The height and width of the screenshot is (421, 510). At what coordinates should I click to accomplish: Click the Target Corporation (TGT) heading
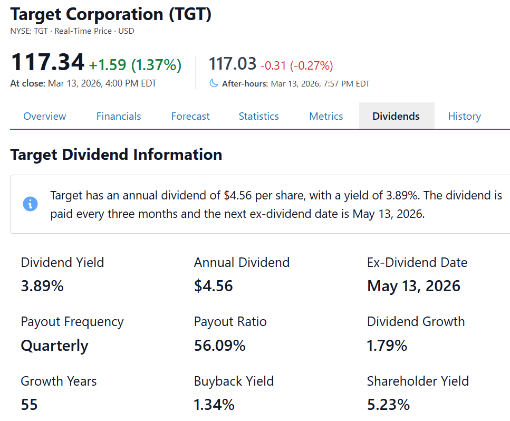[x=111, y=14]
